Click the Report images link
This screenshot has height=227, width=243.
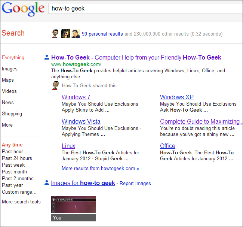coord(135,184)
